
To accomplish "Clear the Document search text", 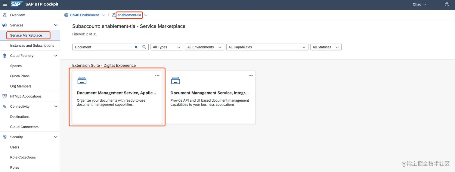I will click(x=136, y=47).
